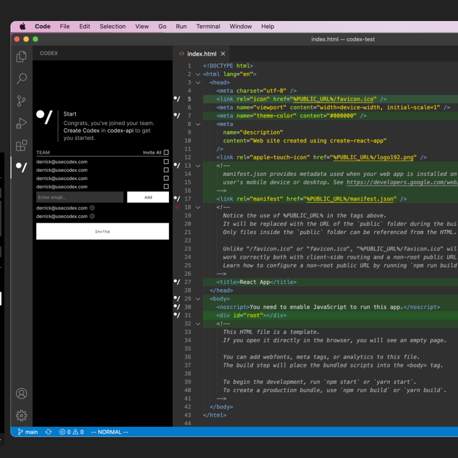Close the index.html tab
The width and height of the screenshot is (458, 458).
(224, 54)
